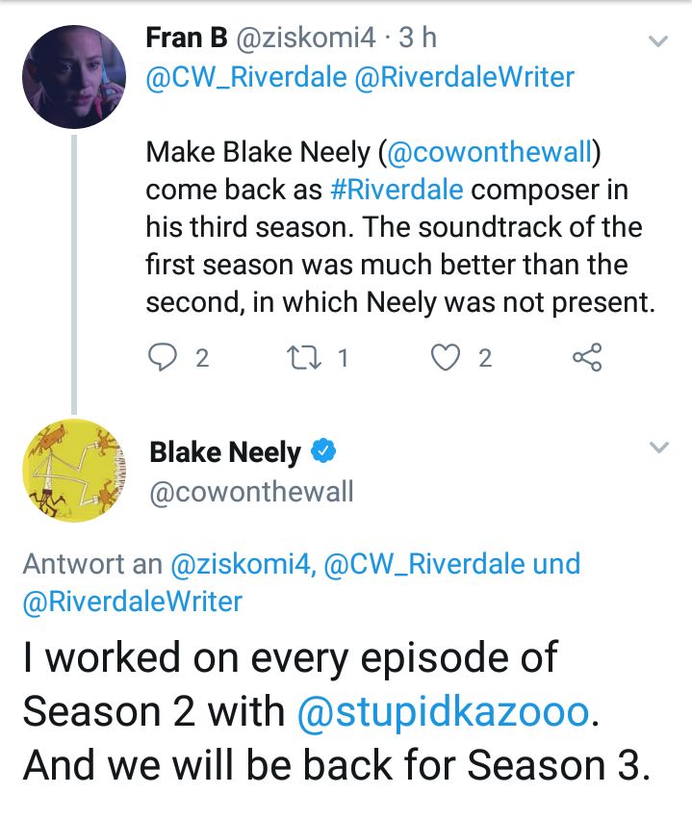Open @RiverdaleWriter in the reply-to line

click(132, 602)
